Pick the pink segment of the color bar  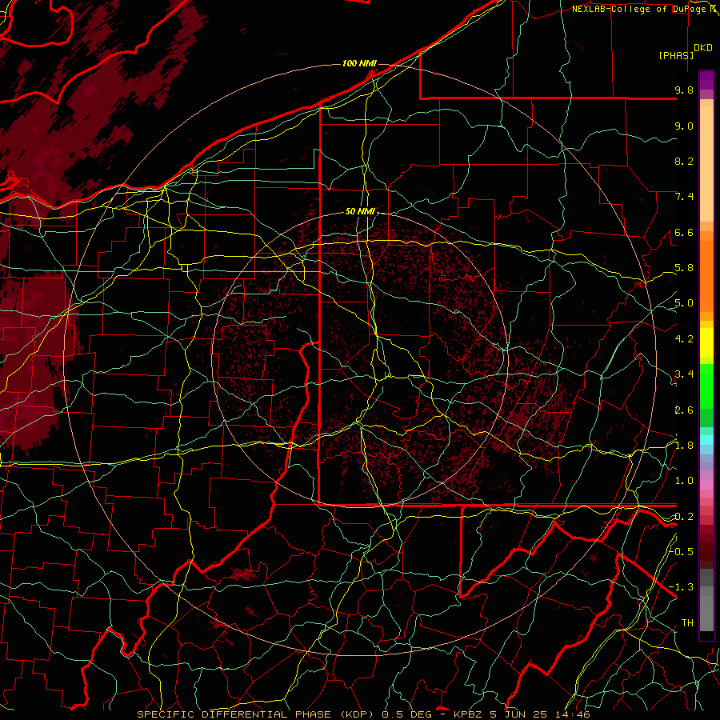pos(706,485)
